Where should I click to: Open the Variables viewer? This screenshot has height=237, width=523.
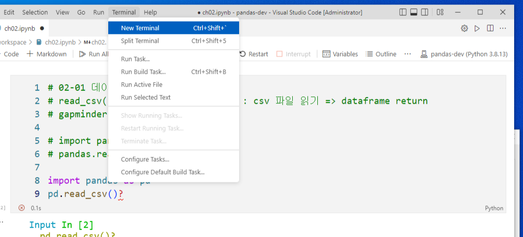[340, 54]
